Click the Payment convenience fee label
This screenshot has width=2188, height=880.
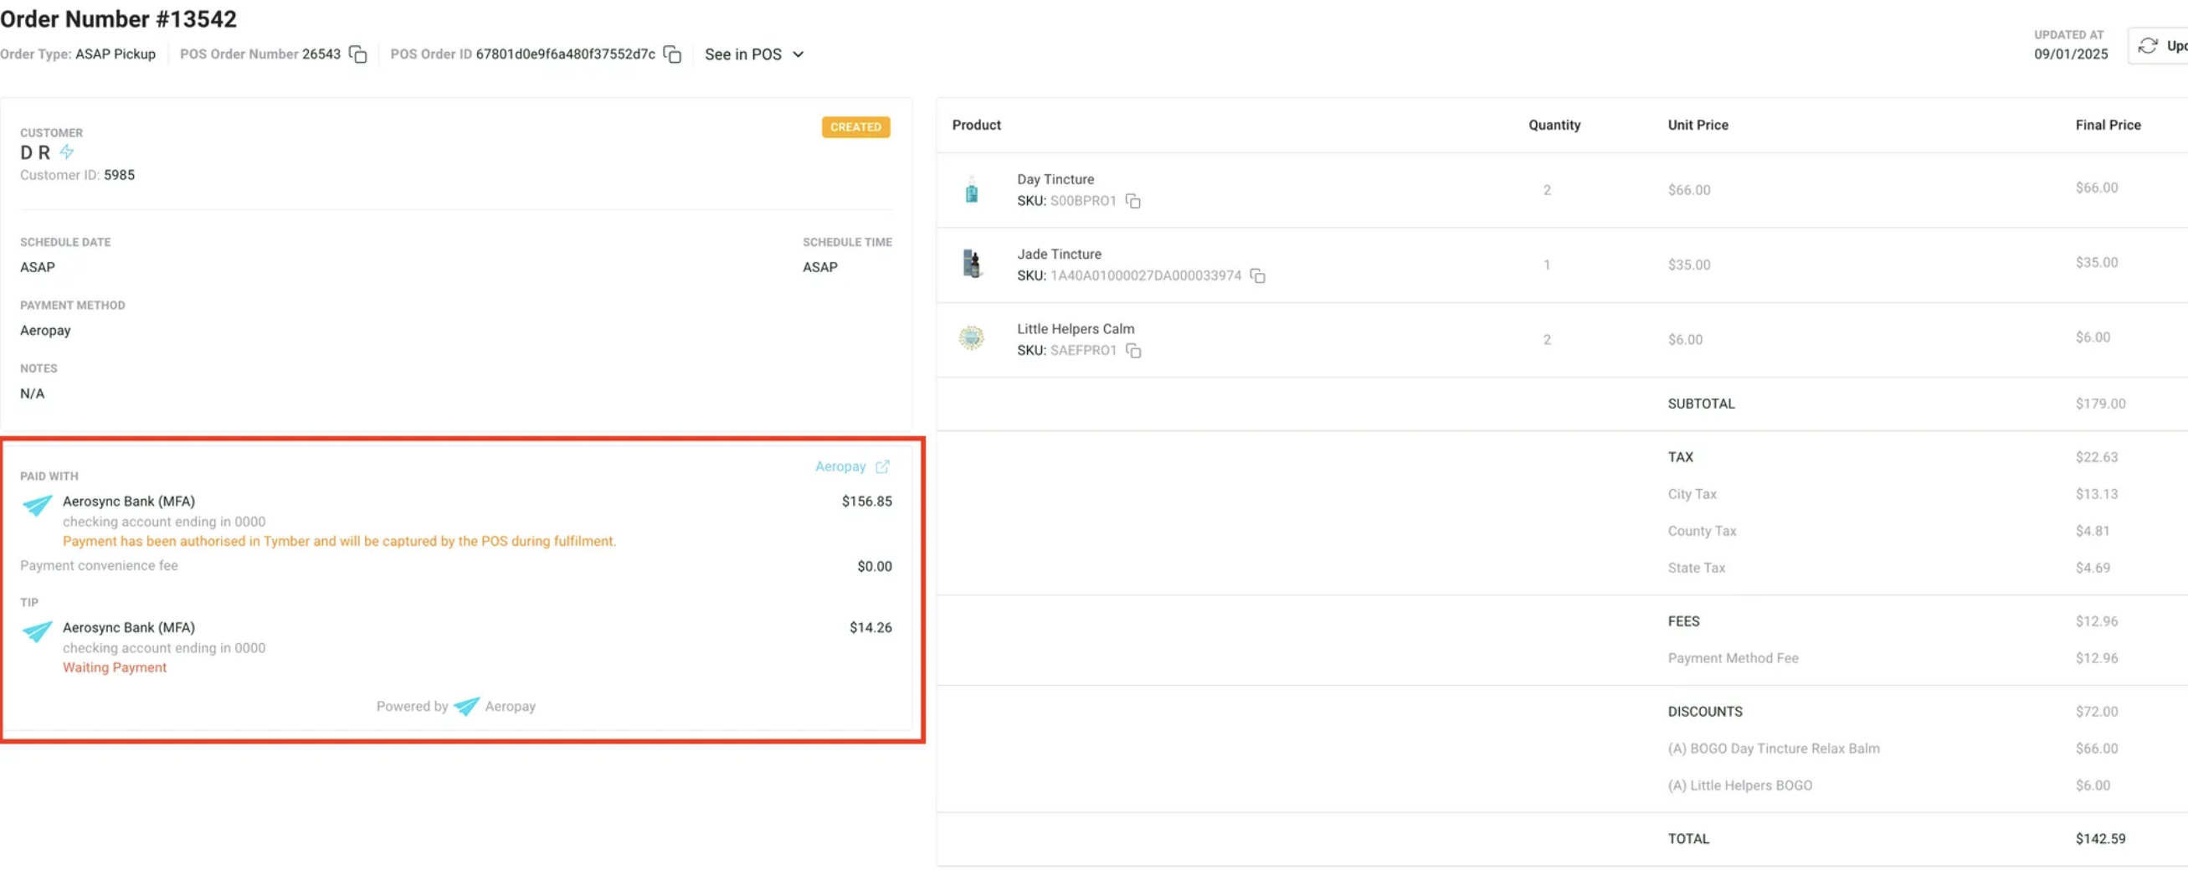click(x=99, y=566)
